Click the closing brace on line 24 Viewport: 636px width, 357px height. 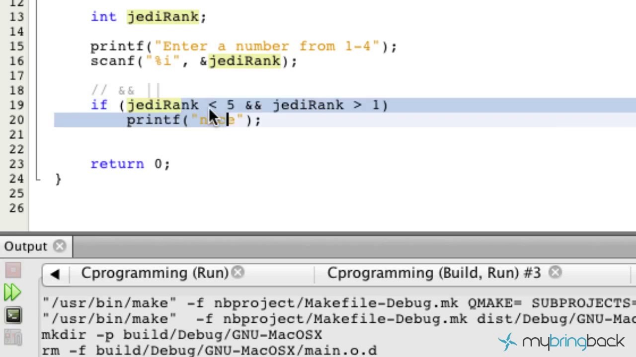58,179
